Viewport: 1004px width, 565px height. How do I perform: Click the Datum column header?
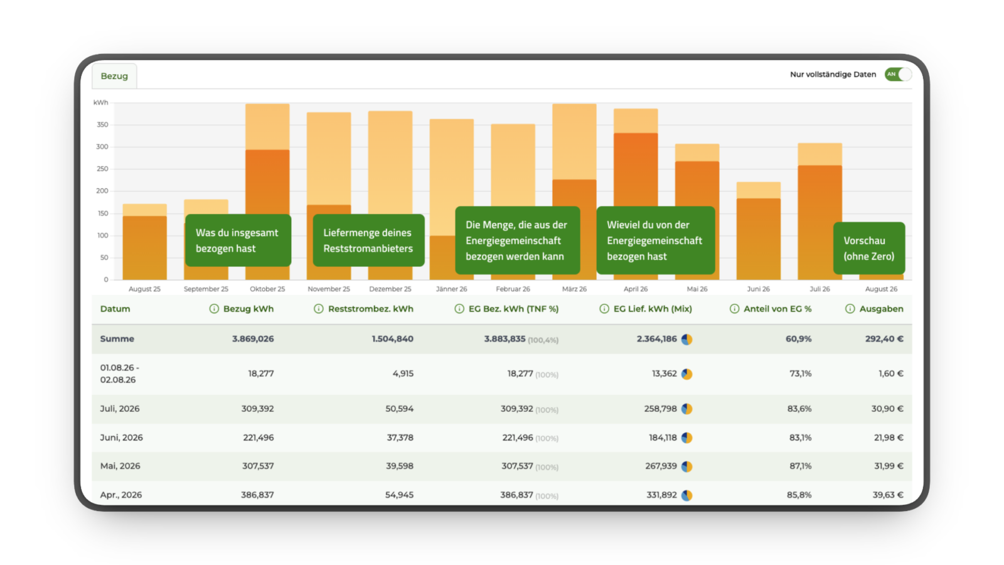click(115, 309)
